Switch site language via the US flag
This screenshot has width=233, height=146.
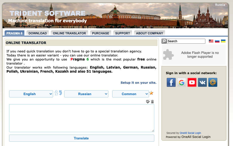click(x=211, y=41)
